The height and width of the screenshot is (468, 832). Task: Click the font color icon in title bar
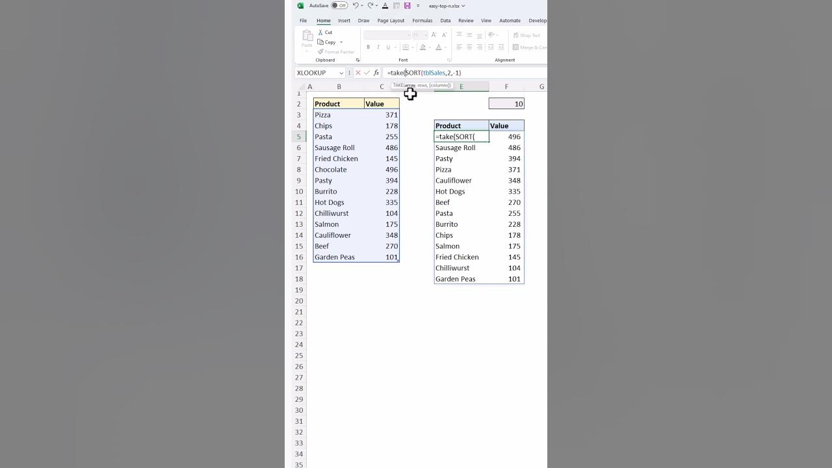click(x=385, y=6)
